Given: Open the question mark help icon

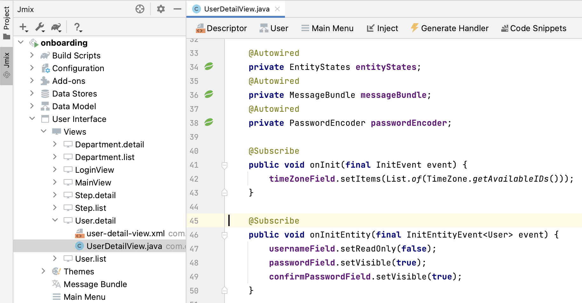Looking at the screenshot, I should pyautogui.click(x=78, y=28).
